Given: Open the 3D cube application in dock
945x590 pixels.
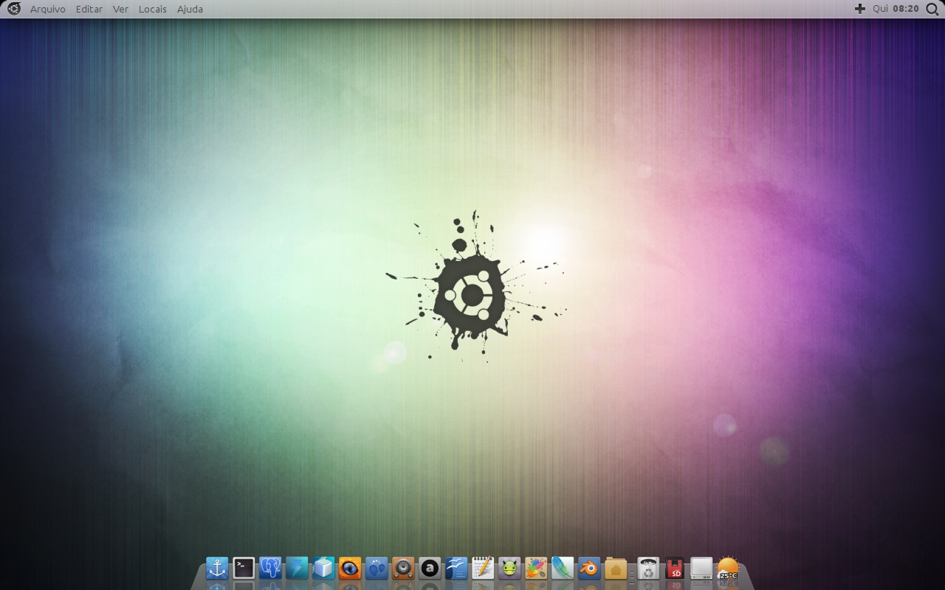Looking at the screenshot, I should (323, 568).
